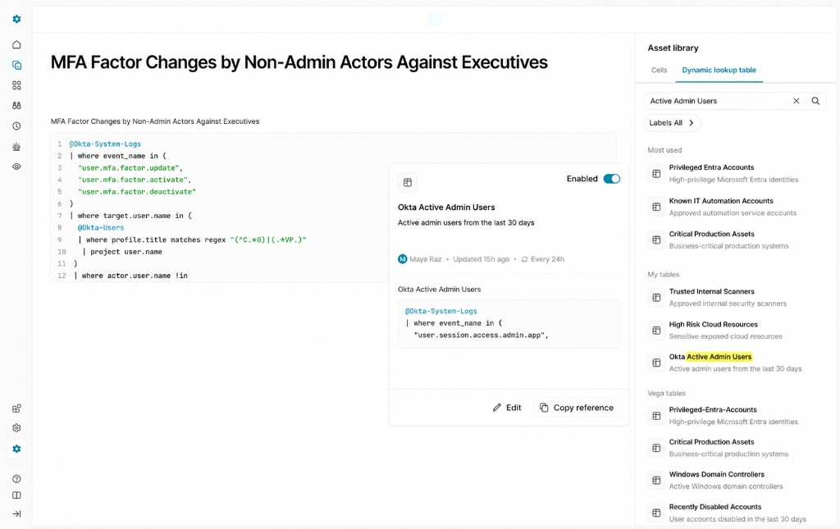Focus the Asset library search field
840x529 pixels.
[717, 101]
